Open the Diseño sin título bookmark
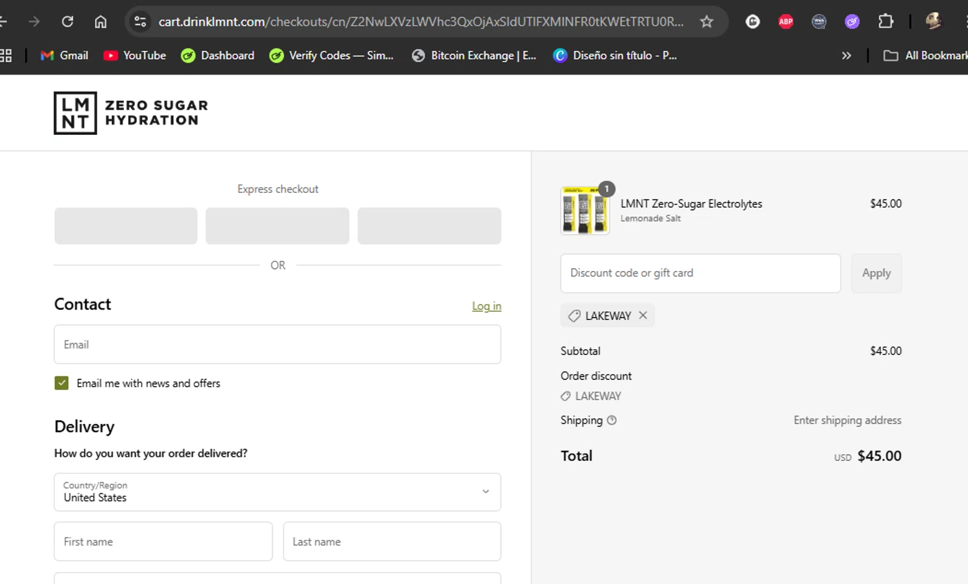The image size is (968, 584). (x=615, y=55)
